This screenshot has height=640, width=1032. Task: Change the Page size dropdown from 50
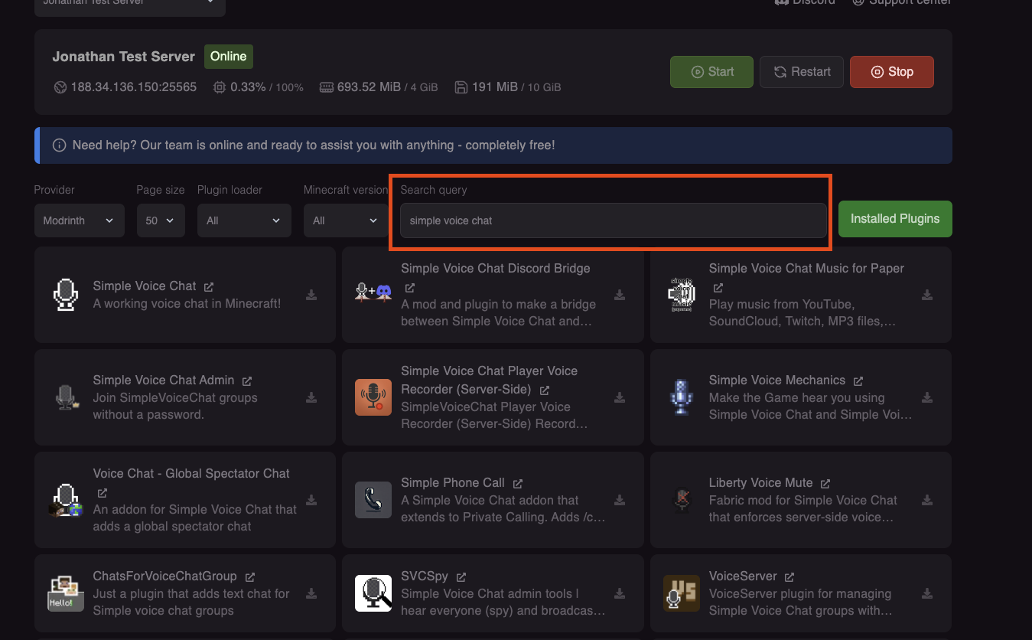[x=160, y=220]
